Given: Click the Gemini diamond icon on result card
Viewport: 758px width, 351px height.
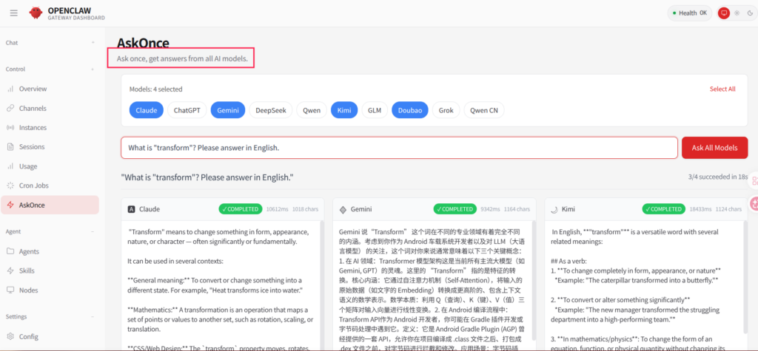Looking at the screenshot, I should coord(343,209).
